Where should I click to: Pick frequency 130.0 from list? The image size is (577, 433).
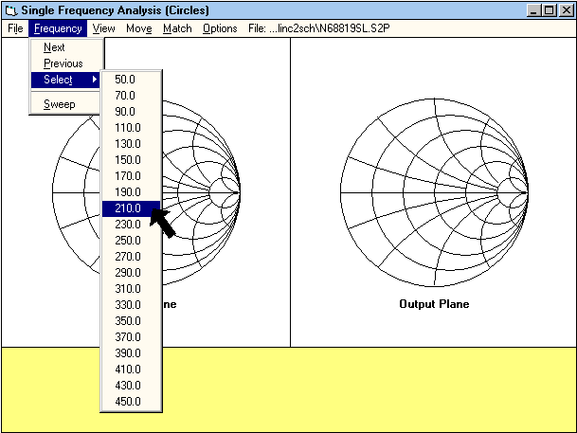pyautogui.click(x=128, y=144)
